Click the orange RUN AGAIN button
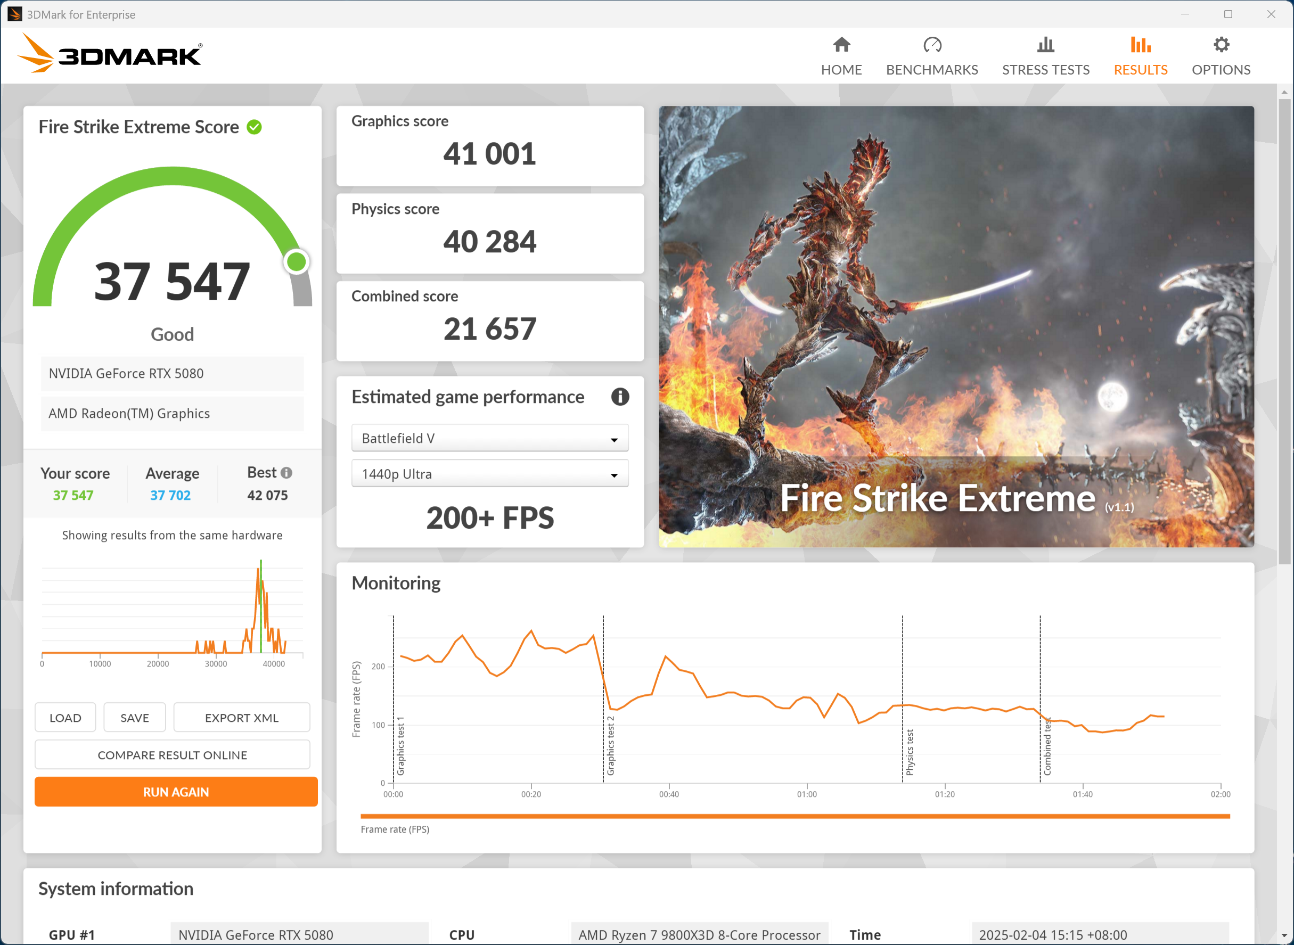 [x=176, y=792]
